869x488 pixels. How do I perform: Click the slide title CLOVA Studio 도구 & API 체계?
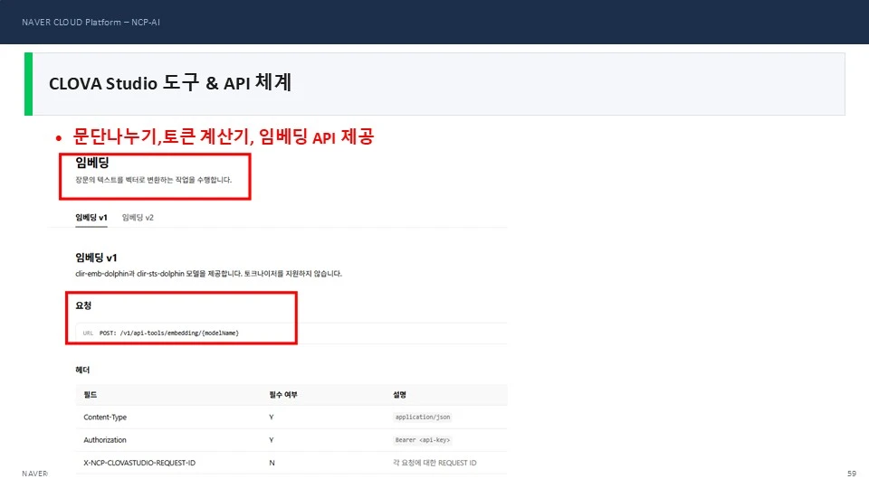coord(169,83)
